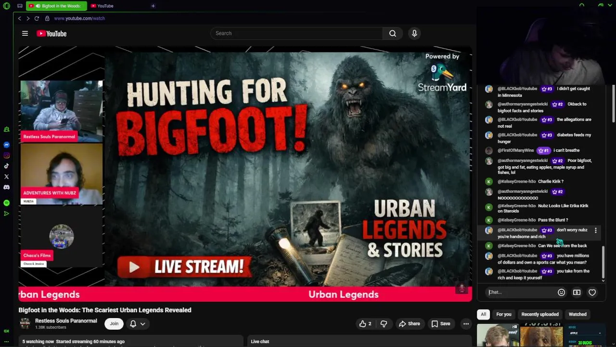This screenshot has height=347, width=616.
Task: Open Restless Souls Paranormal channel avatar
Action: pos(25,323)
